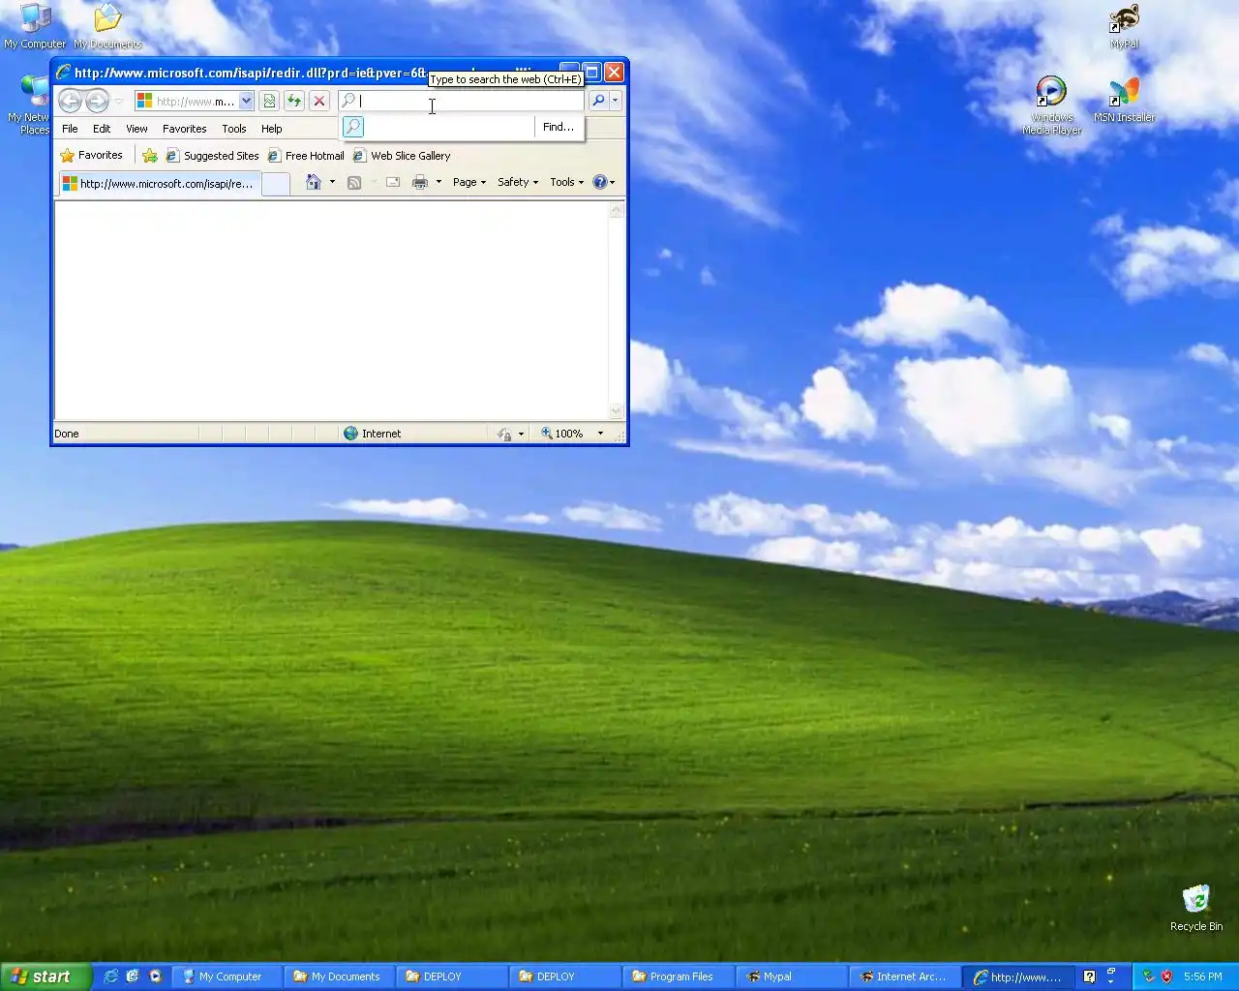Select the MyPal desktop shortcut
The height and width of the screenshot is (991, 1239).
[x=1125, y=26]
